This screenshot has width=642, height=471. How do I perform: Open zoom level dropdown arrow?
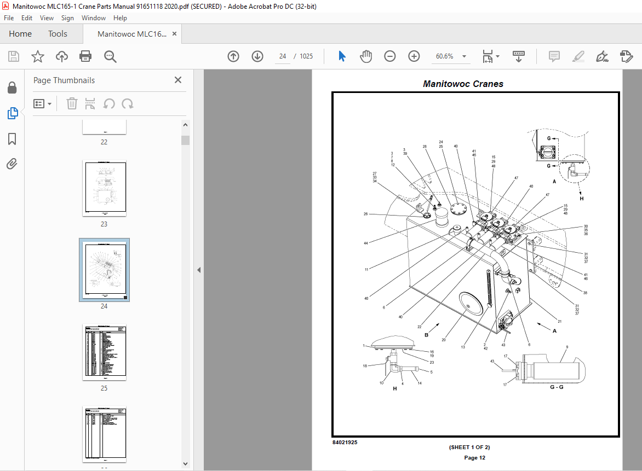click(x=465, y=56)
